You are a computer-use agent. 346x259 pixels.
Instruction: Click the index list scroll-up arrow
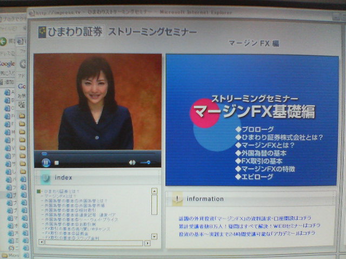[154, 191]
